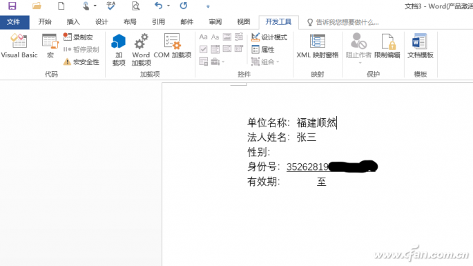
Task: Open the Visual Basic editor
Action: 19,46
